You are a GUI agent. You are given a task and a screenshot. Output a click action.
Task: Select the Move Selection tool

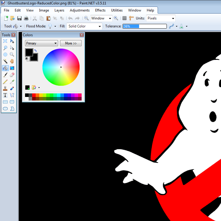pyautogui.click(x=12, y=48)
